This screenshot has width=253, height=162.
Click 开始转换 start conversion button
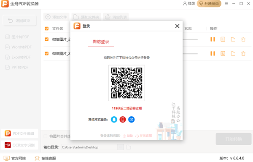(234, 139)
